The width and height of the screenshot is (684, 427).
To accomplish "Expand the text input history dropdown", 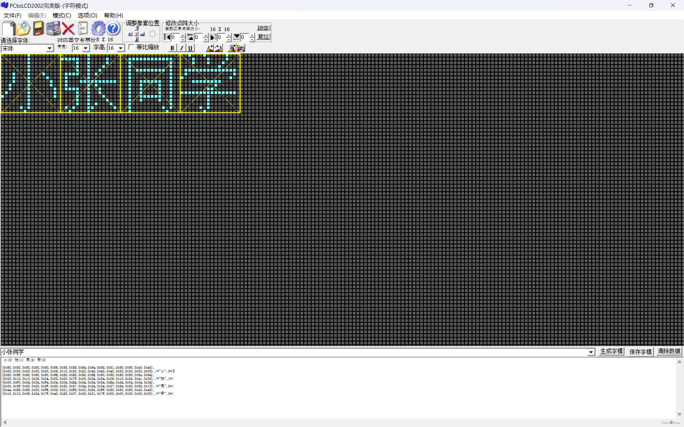I will 591,352.
